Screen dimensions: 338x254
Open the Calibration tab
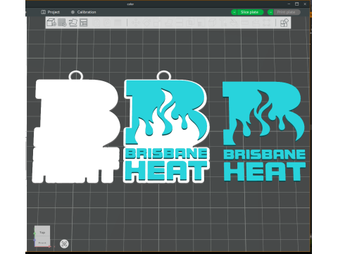[x=84, y=12]
